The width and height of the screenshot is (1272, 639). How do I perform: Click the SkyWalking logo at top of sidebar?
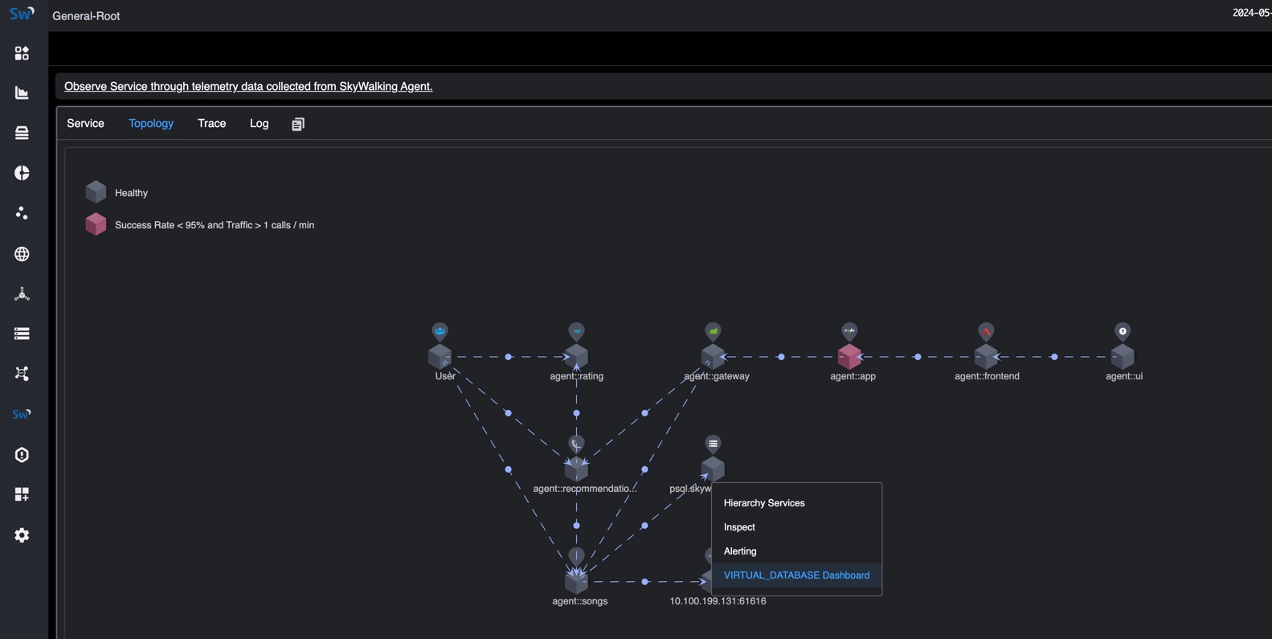pos(22,14)
